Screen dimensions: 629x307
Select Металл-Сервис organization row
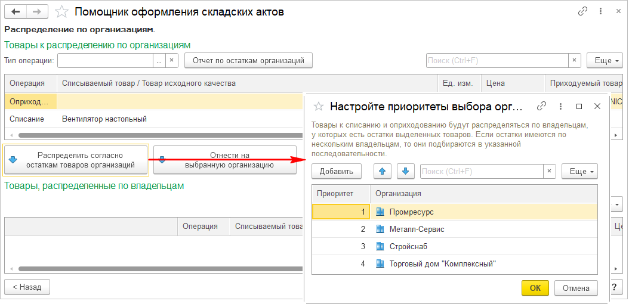tap(417, 229)
